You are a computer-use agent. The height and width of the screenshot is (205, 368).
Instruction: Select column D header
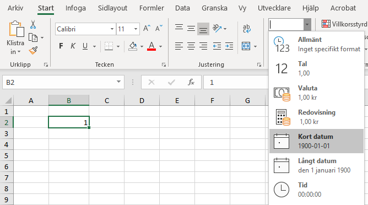(142, 100)
